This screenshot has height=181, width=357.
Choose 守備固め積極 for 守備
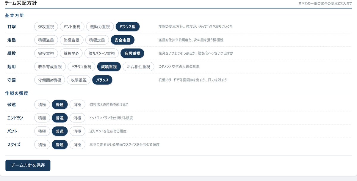click(50, 80)
